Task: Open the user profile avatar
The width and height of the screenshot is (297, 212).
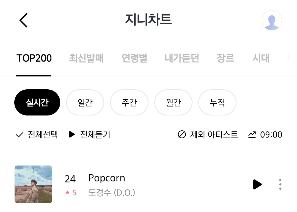Action: pos(272,20)
